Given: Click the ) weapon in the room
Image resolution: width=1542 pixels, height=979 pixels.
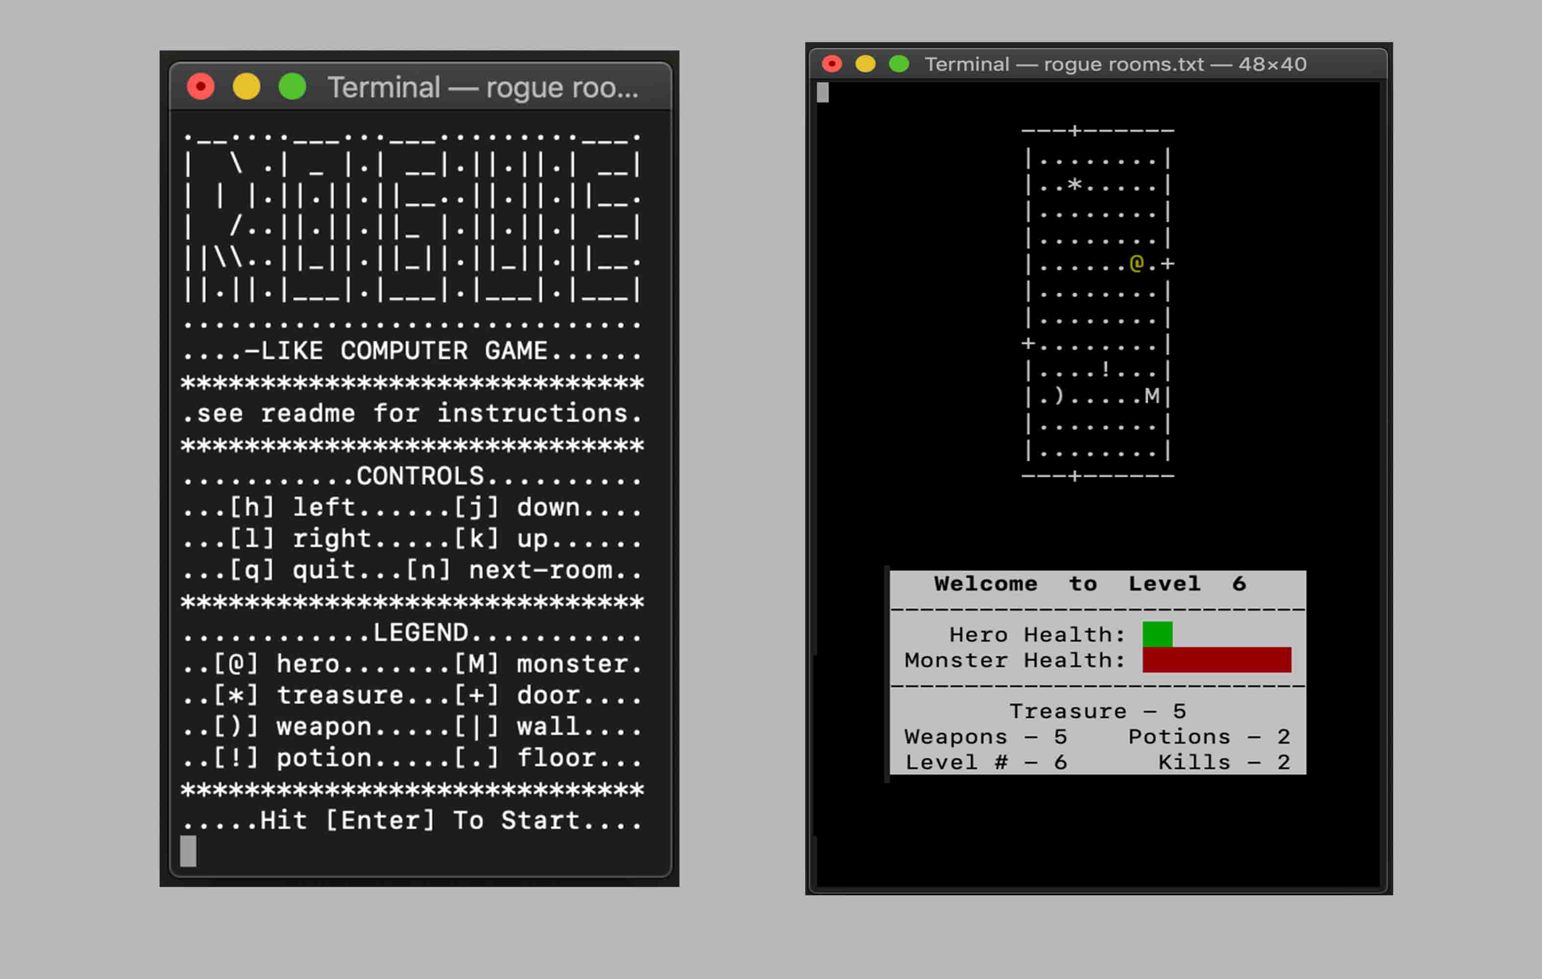Looking at the screenshot, I should (x=1059, y=396).
